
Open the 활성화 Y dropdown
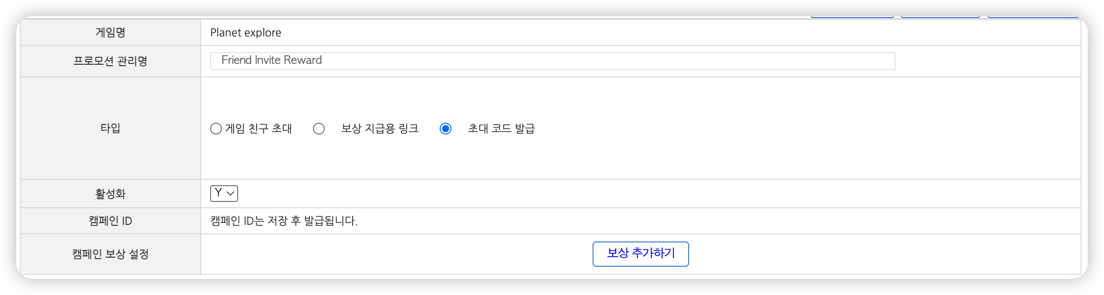(x=224, y=193)
